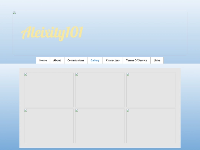Go to the About page

pyautogui.click(x=57, y=60)
